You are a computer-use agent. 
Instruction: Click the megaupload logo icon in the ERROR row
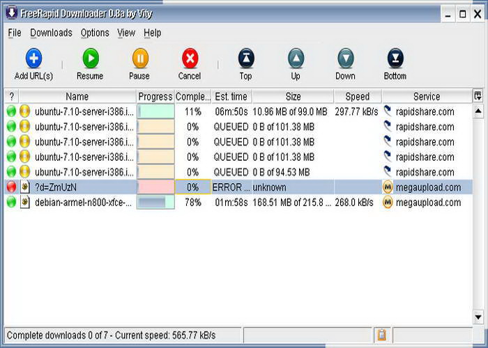(x=388, y=187)
